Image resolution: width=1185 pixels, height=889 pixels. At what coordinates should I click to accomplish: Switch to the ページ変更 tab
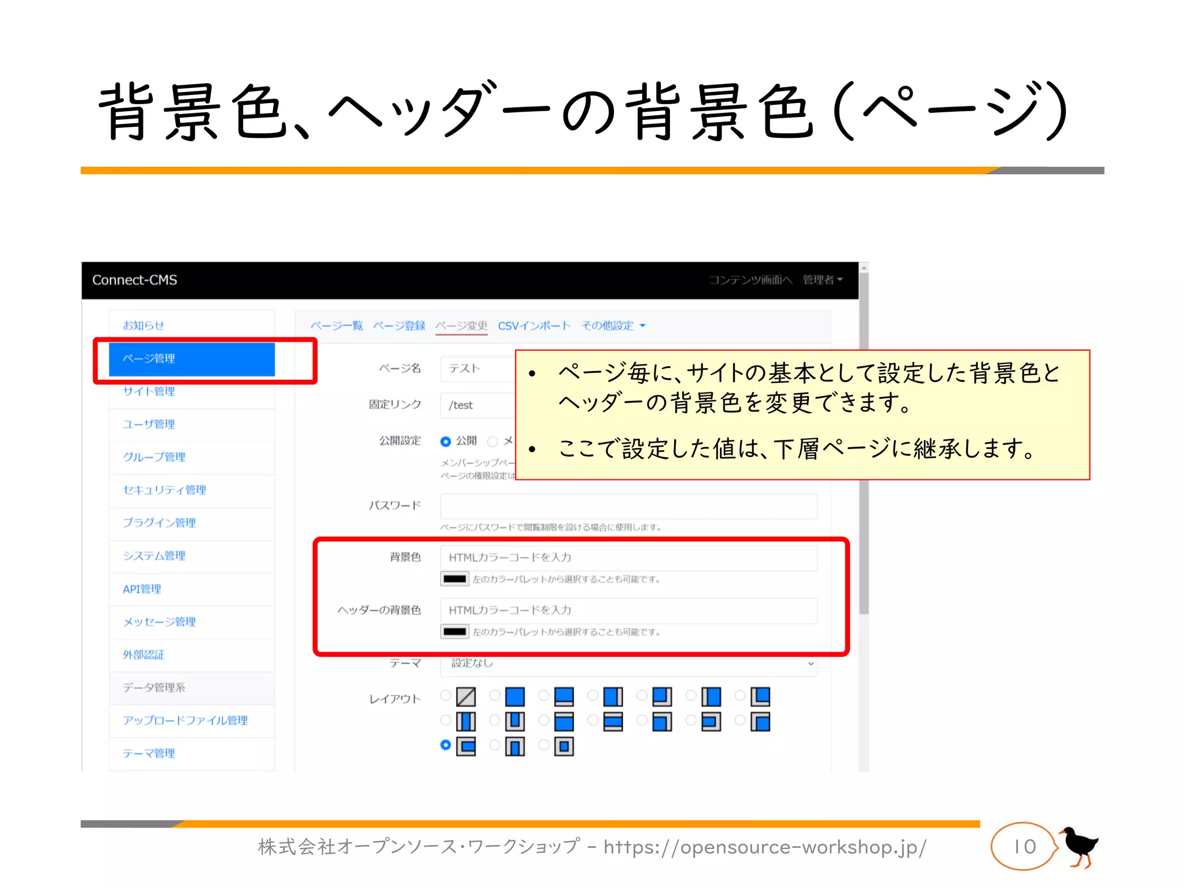pos(462,326)
